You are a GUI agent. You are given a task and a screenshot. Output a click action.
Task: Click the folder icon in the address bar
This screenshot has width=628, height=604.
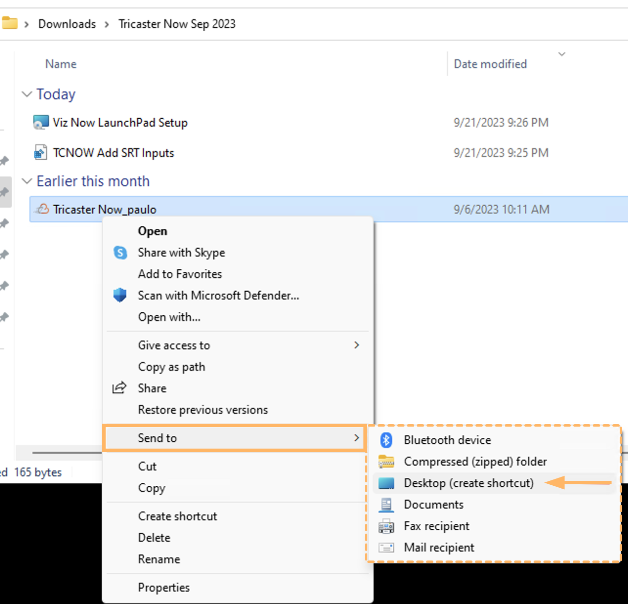coord(9,23)
